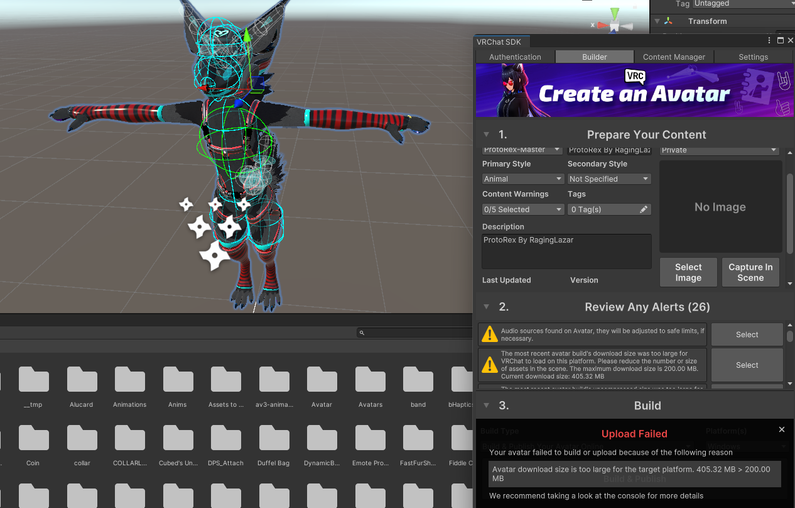Click the Select Image button
Viewport: 795px width, 508px height.
pyautogui.click(x=688, y=272)
